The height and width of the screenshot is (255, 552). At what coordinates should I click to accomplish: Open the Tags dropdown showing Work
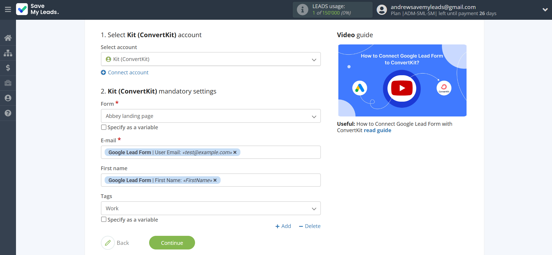[211, 208]
